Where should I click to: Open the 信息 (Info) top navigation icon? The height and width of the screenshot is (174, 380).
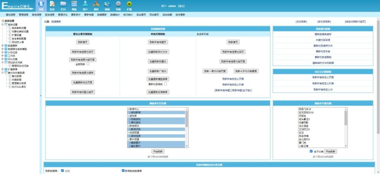click(52, 5)
